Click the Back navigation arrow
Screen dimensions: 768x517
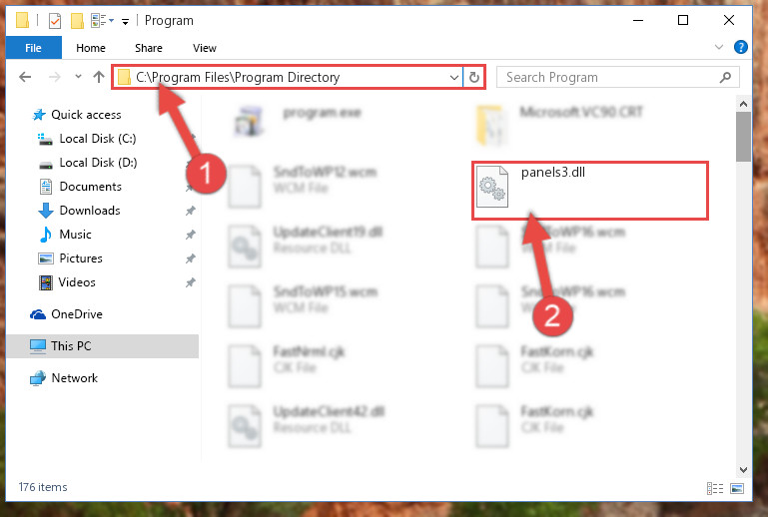pos(25,77)
